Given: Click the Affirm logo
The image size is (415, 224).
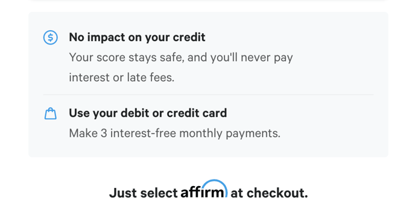Looking at the screenshot, I should pos(204,189).
